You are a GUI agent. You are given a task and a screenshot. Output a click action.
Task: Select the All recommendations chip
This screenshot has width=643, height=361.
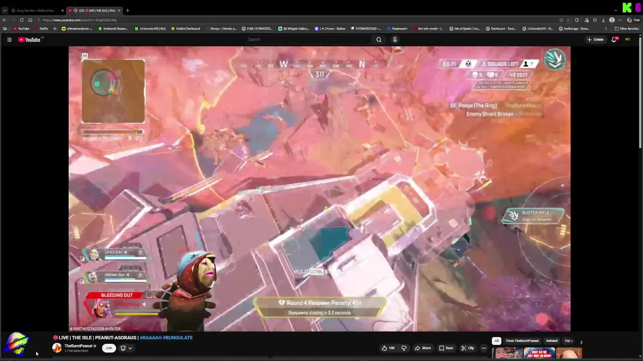[x=496, y=341]
